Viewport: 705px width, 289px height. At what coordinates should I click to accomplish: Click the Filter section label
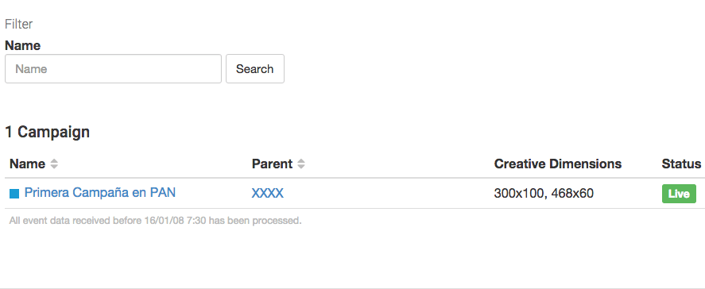[x=19, y=24]
